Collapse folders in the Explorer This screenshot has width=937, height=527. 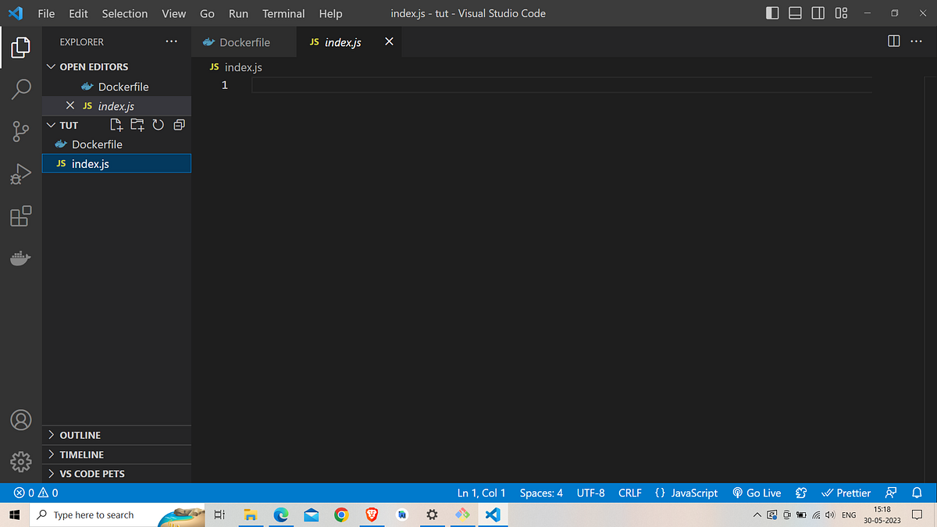pyautogui.click(x=179, y=125)
